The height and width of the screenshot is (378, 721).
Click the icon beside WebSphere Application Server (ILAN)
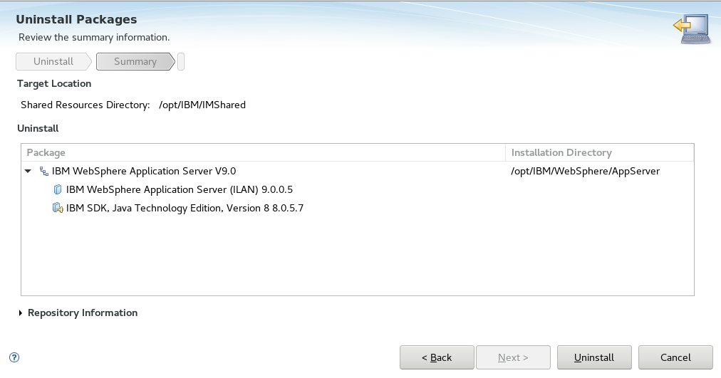click(x=58, y=189)
